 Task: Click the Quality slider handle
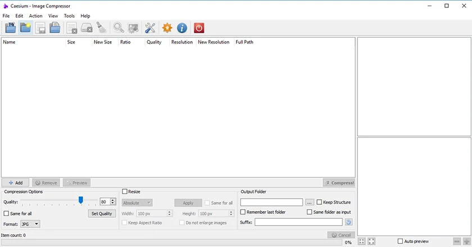click(x=81, y=200)
